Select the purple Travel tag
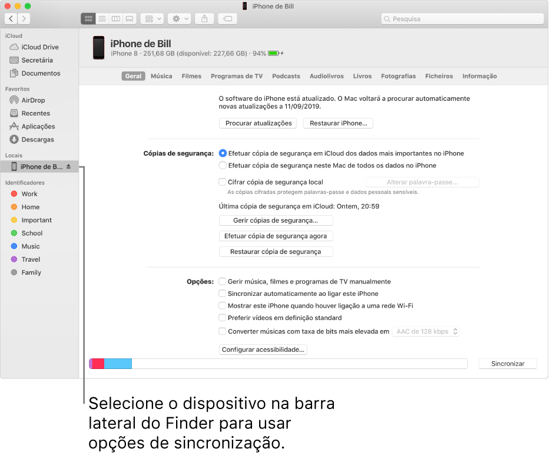Screen dimensions: 550x458 tap(25, 259)
